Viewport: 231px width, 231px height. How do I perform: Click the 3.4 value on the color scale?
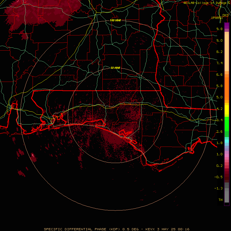(219, 120)
